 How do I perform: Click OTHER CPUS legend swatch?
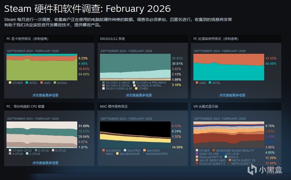tap(10, 150)
